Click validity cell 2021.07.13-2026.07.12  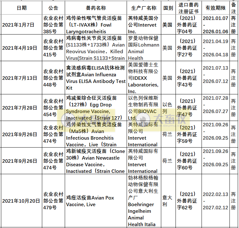click(216, 78)
